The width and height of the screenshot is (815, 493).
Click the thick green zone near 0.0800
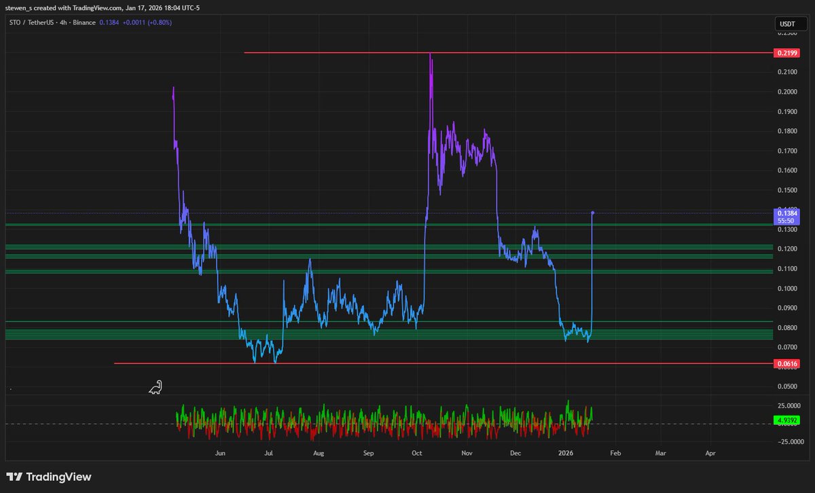point(340,335)
